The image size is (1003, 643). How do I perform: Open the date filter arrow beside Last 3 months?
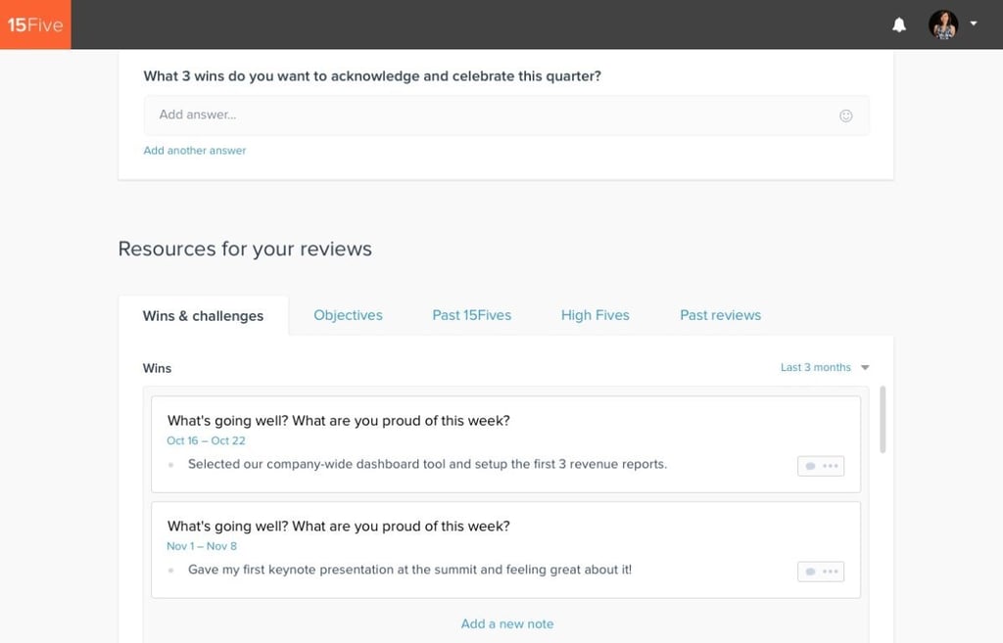click(x=864, y=367)
